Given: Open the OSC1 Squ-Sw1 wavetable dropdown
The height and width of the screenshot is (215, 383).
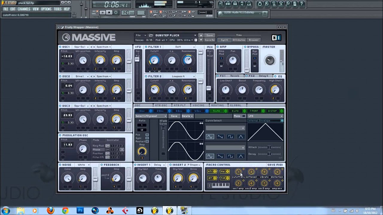Looking at the screenshot, I should [81, 47].
